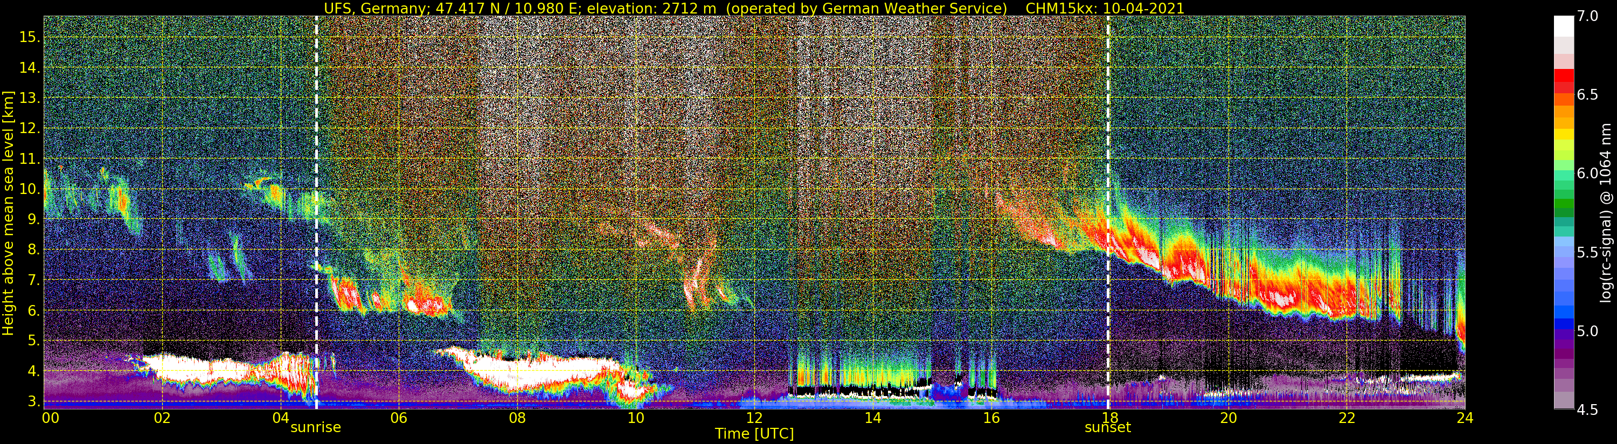The height and width of the screenshot is (444, 1617).
Task: Click the "Time [UTC]" axis label
Action: click(754, 434)
